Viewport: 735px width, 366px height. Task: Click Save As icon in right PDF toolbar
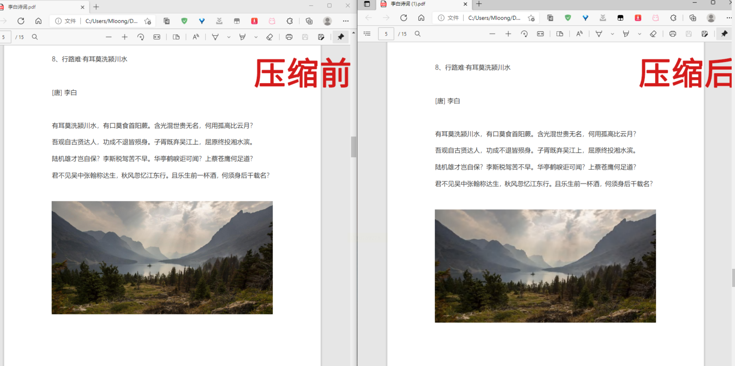click(x=704, y=34)
